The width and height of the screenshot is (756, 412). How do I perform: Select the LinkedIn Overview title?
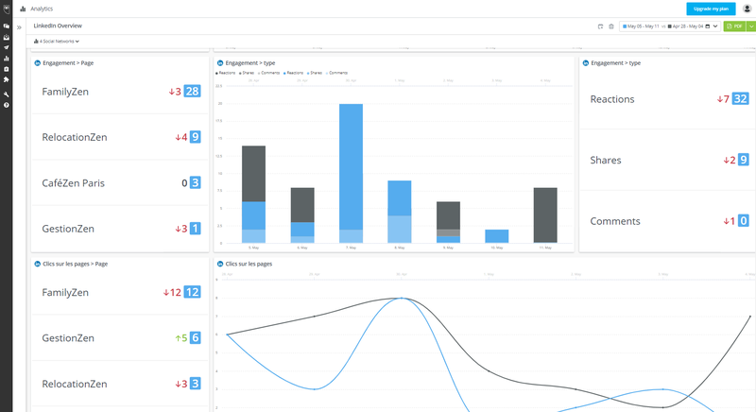[x=58, y=26]
